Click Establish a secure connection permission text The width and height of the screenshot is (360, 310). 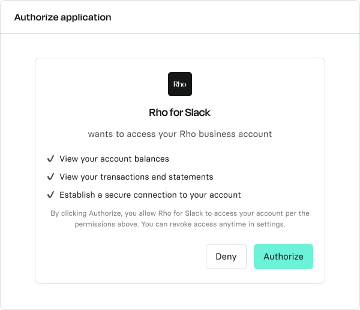(x=150, y=195)
